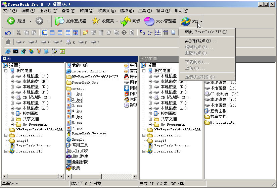
Task: Click the Favorites star (收藏夹) button
Action: 103,21
